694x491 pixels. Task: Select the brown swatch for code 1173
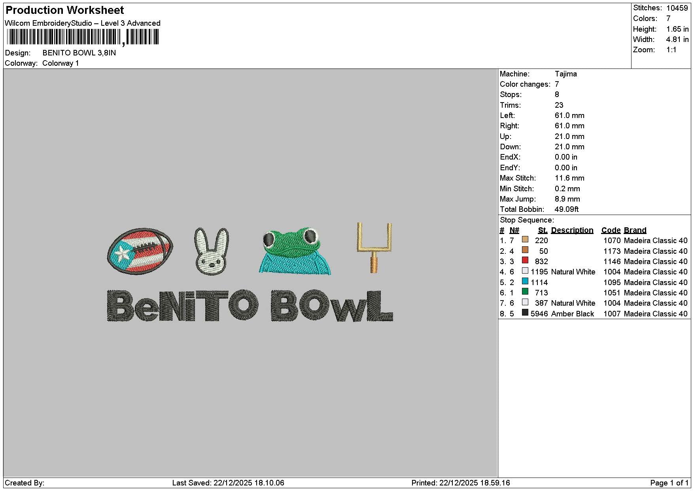pos(525,250)
